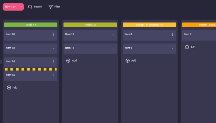Add a card to Ready column
Viewport: 216px width, 123px height.
(x=71, y=61)
